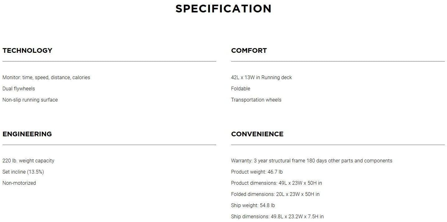The image size is (447, 222).
Task: Click the Product dimensions 49L x 23W line
Action: pos(276,183)
